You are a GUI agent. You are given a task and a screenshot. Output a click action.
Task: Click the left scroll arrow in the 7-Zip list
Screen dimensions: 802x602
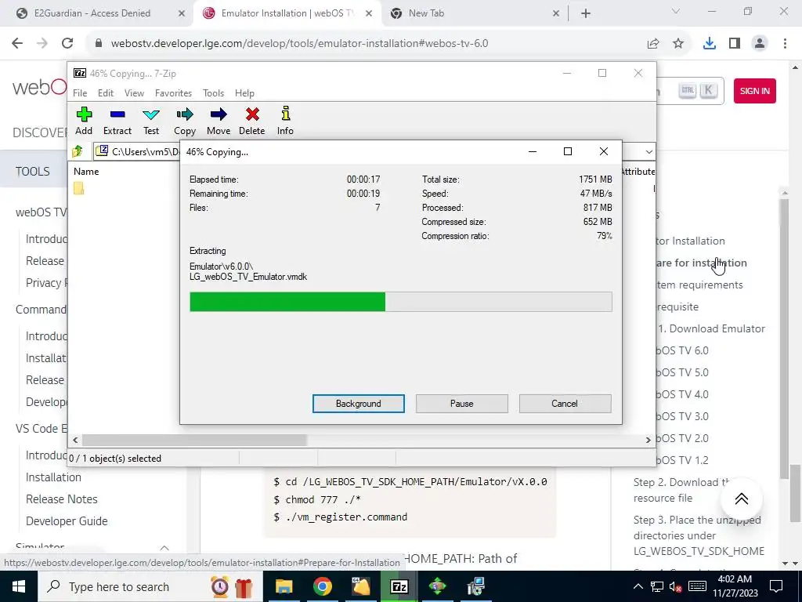tap(76, 440)
